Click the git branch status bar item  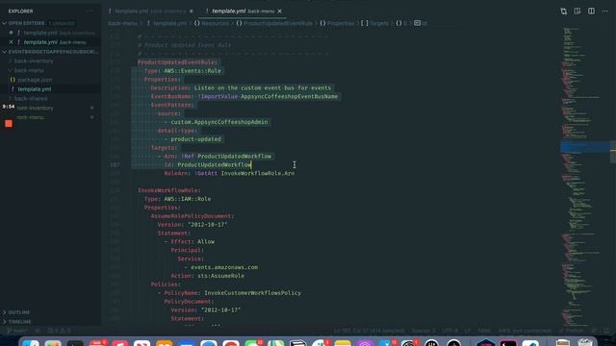click(x=17, y=331)
